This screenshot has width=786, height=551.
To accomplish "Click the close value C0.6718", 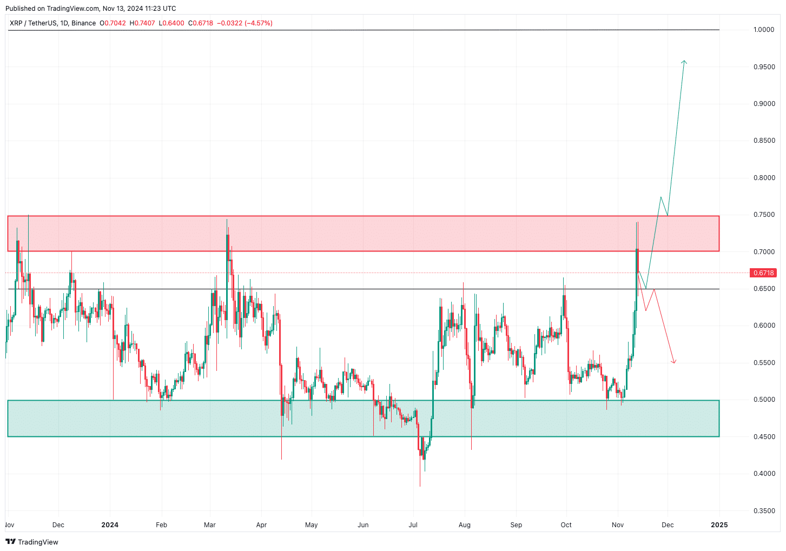I will pyautogui.click(x=201, y=23).
